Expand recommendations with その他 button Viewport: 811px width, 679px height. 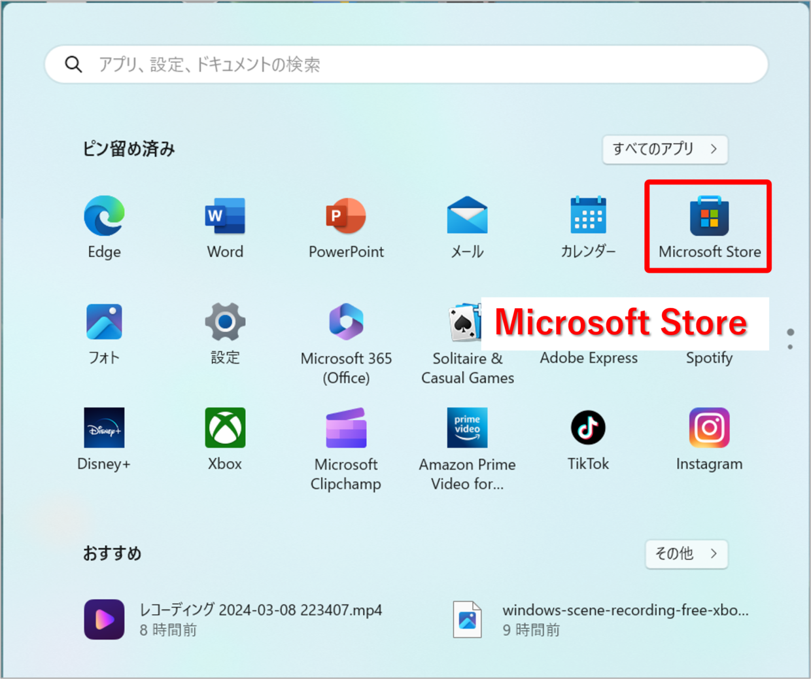pyautogui.click(x=686, y=553)
